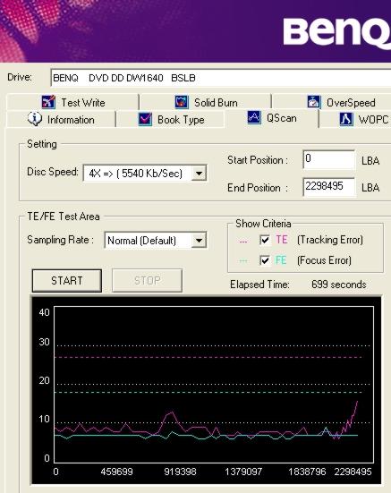Open the OverSpeed tab
Viewport: 391px width, 493px height.
[x=332, y=102]
